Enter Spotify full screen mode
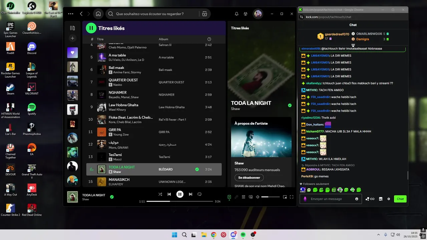The height and width of the screenshot is (240, 427). point(292,197)
